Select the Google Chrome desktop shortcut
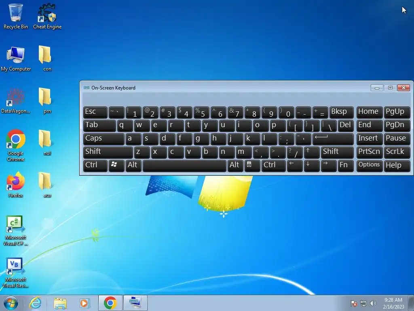 click(x=16, y=145)
